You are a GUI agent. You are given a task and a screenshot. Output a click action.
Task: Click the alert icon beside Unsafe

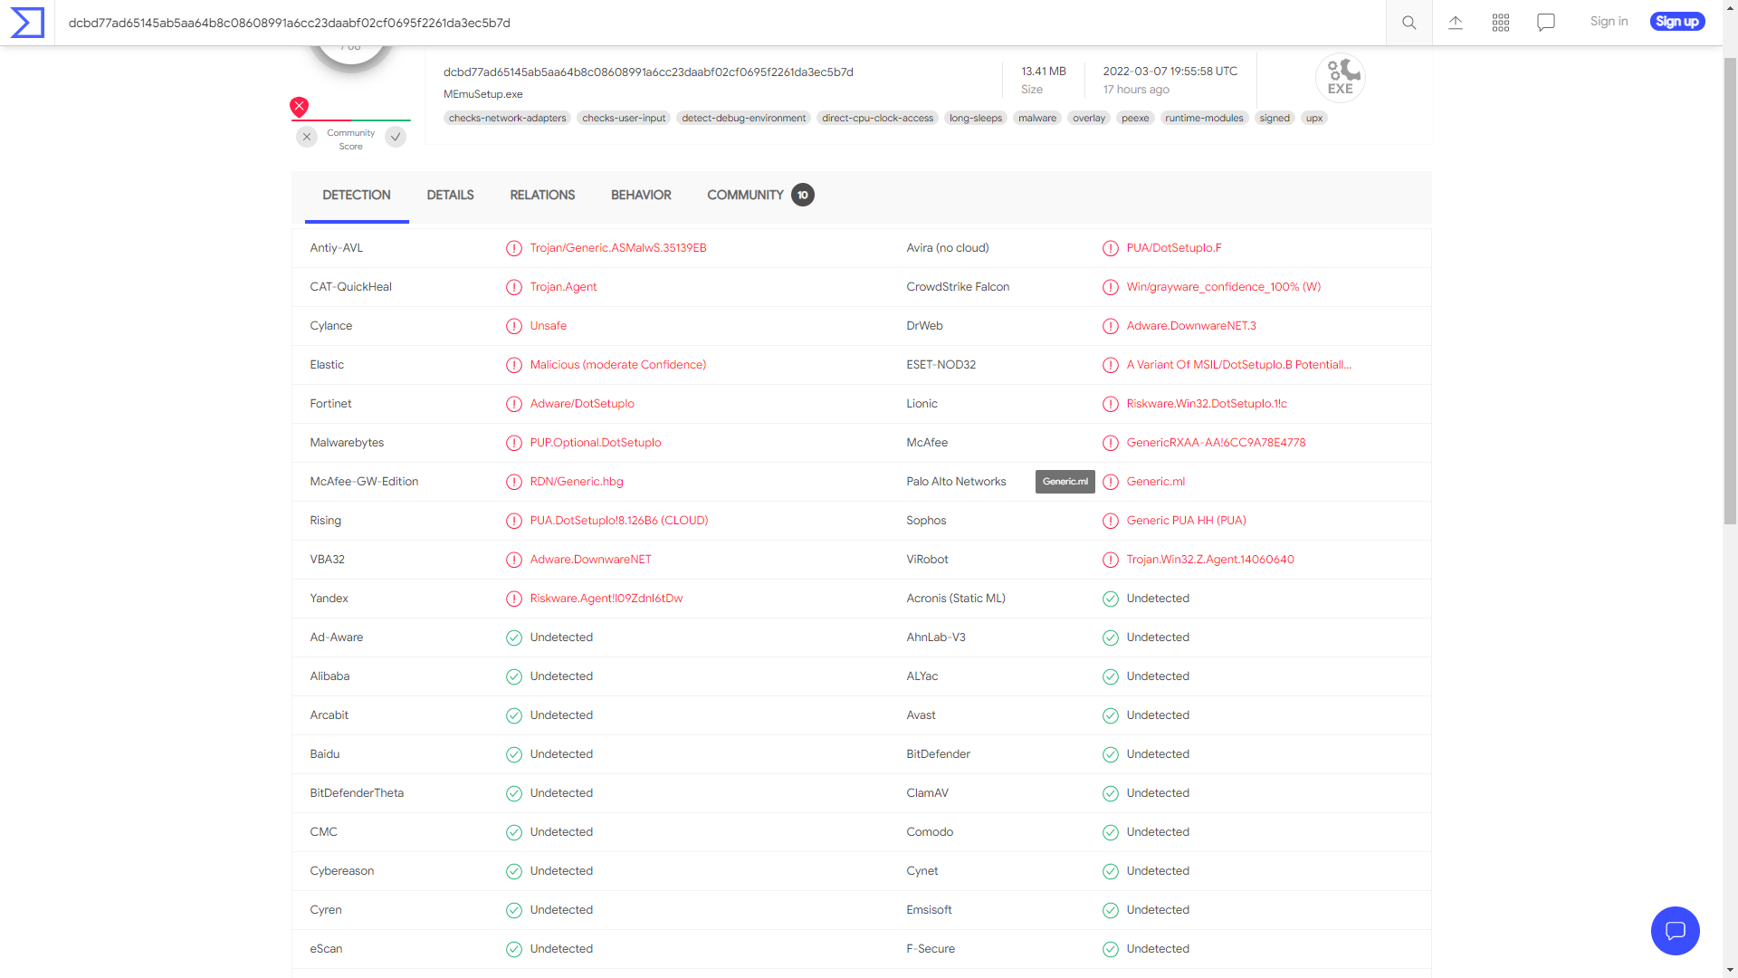coord(514,326)
